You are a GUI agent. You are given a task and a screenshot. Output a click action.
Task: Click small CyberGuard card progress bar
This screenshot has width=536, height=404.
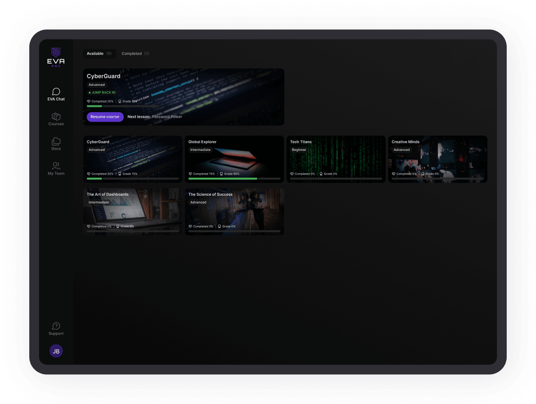pyautogui.click(x=133, y=179)
